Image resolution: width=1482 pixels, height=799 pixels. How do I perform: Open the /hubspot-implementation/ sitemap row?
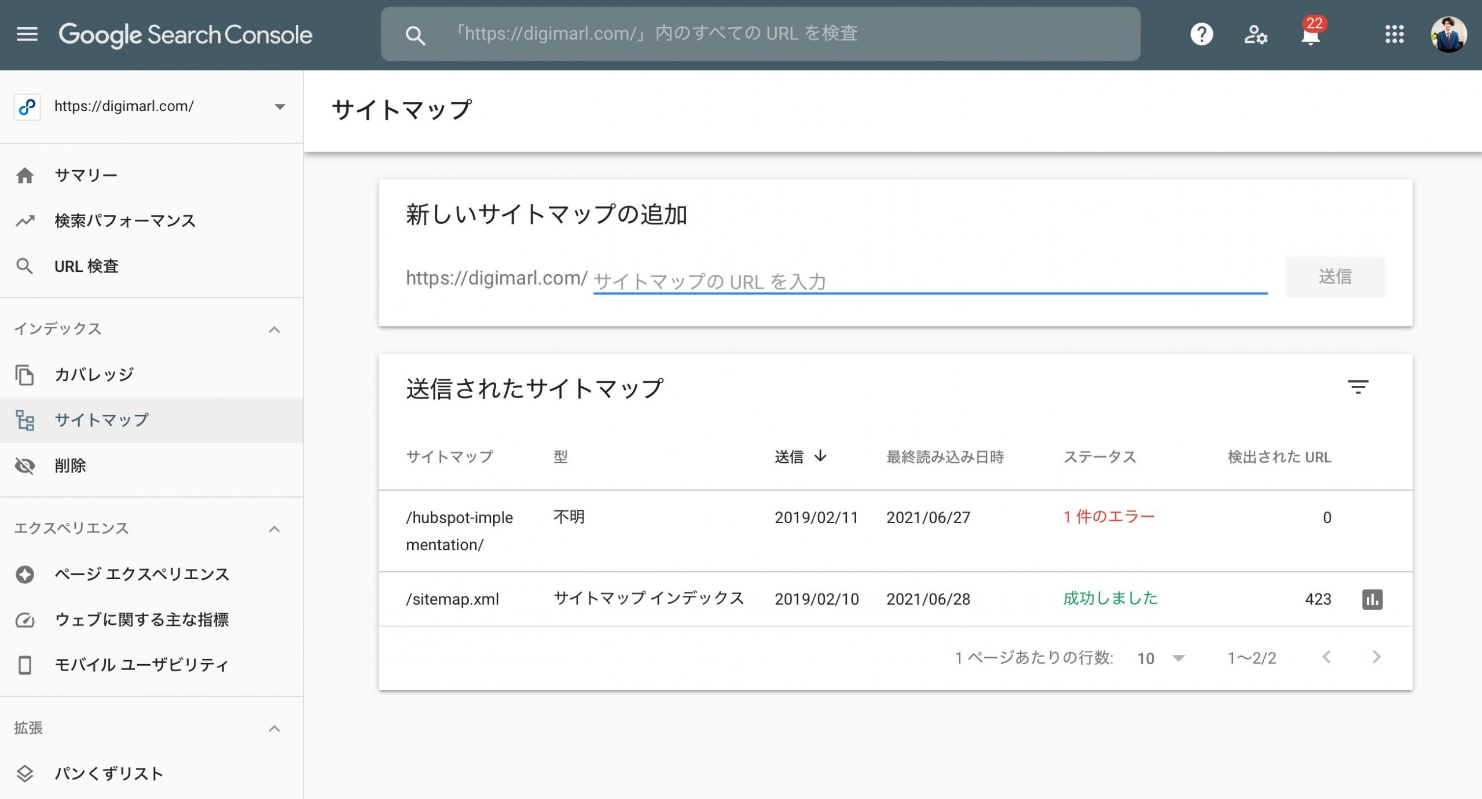coord(895,531)
